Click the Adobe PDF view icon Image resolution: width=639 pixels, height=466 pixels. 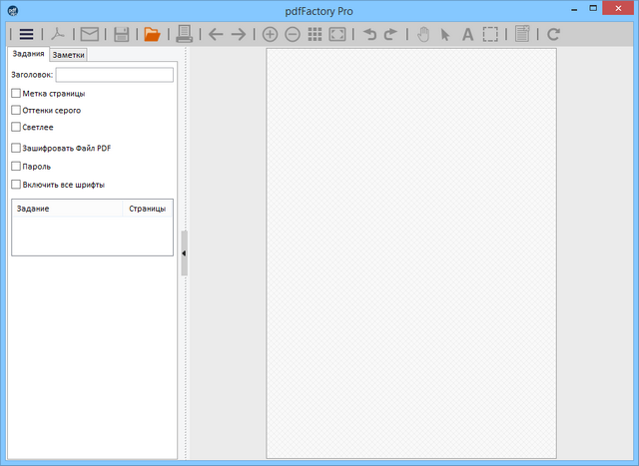coord(59,34)
